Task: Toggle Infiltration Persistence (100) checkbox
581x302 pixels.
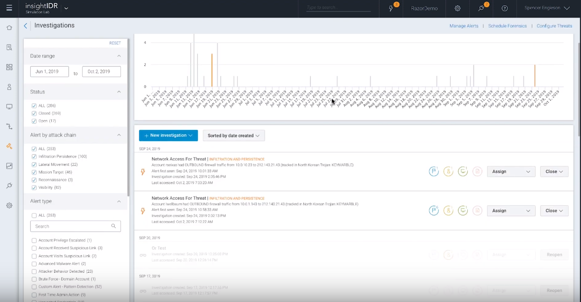Action: [x=34, y=156]
